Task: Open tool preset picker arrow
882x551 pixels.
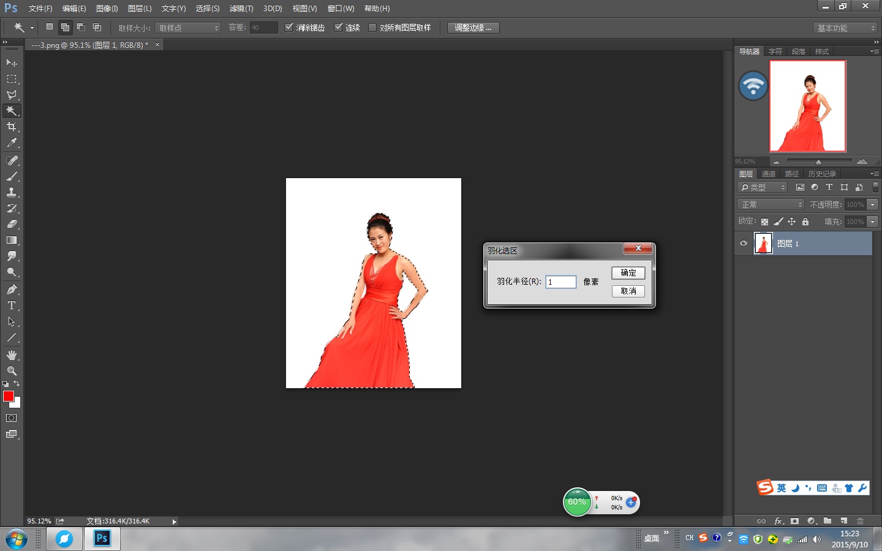Action: click(32, 28)
